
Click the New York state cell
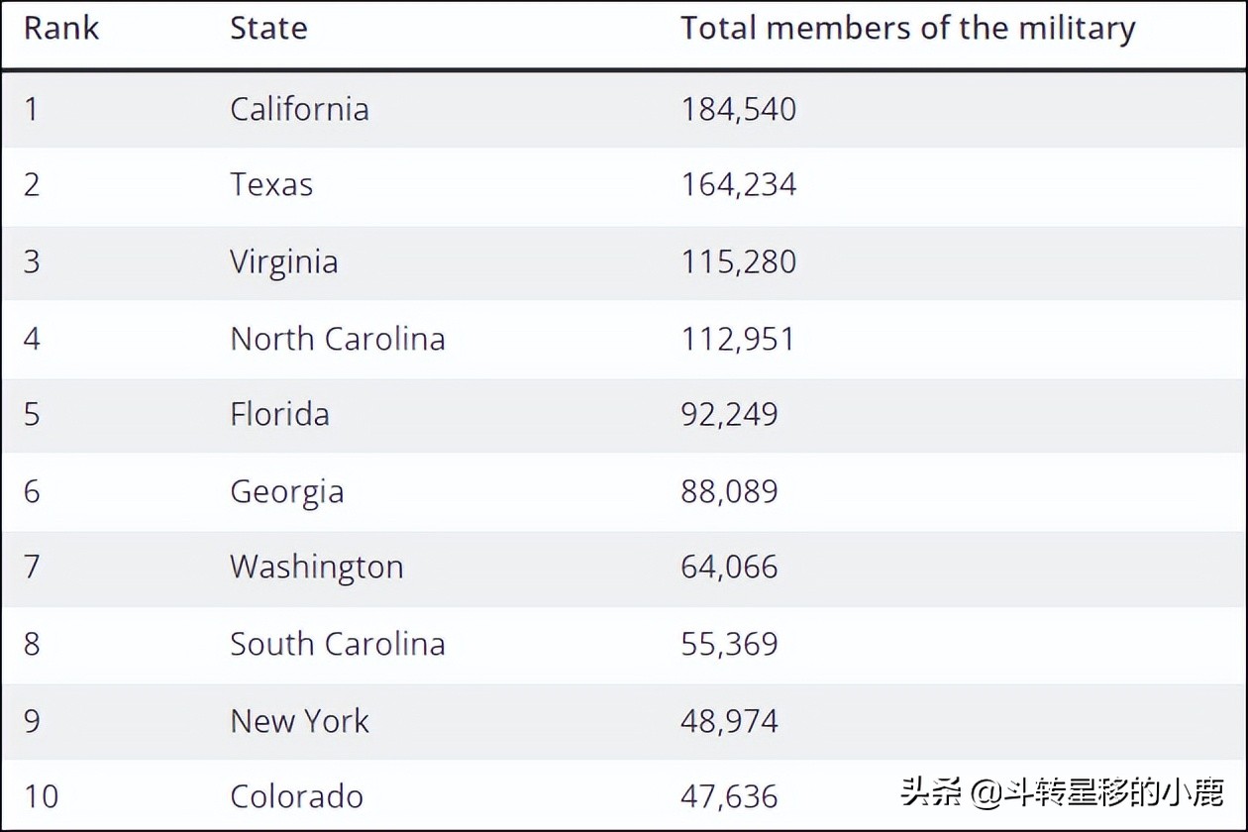[x=299, y=721]
